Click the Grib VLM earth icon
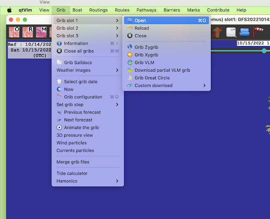The height and width of the screenshot is (219, 270). [130, 62]
